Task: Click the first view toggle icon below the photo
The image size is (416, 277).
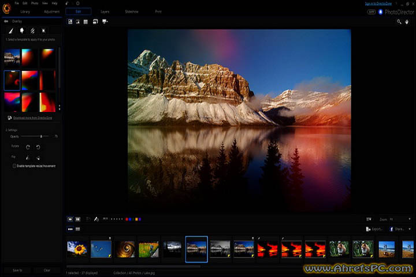Action: tap(70, 219)
